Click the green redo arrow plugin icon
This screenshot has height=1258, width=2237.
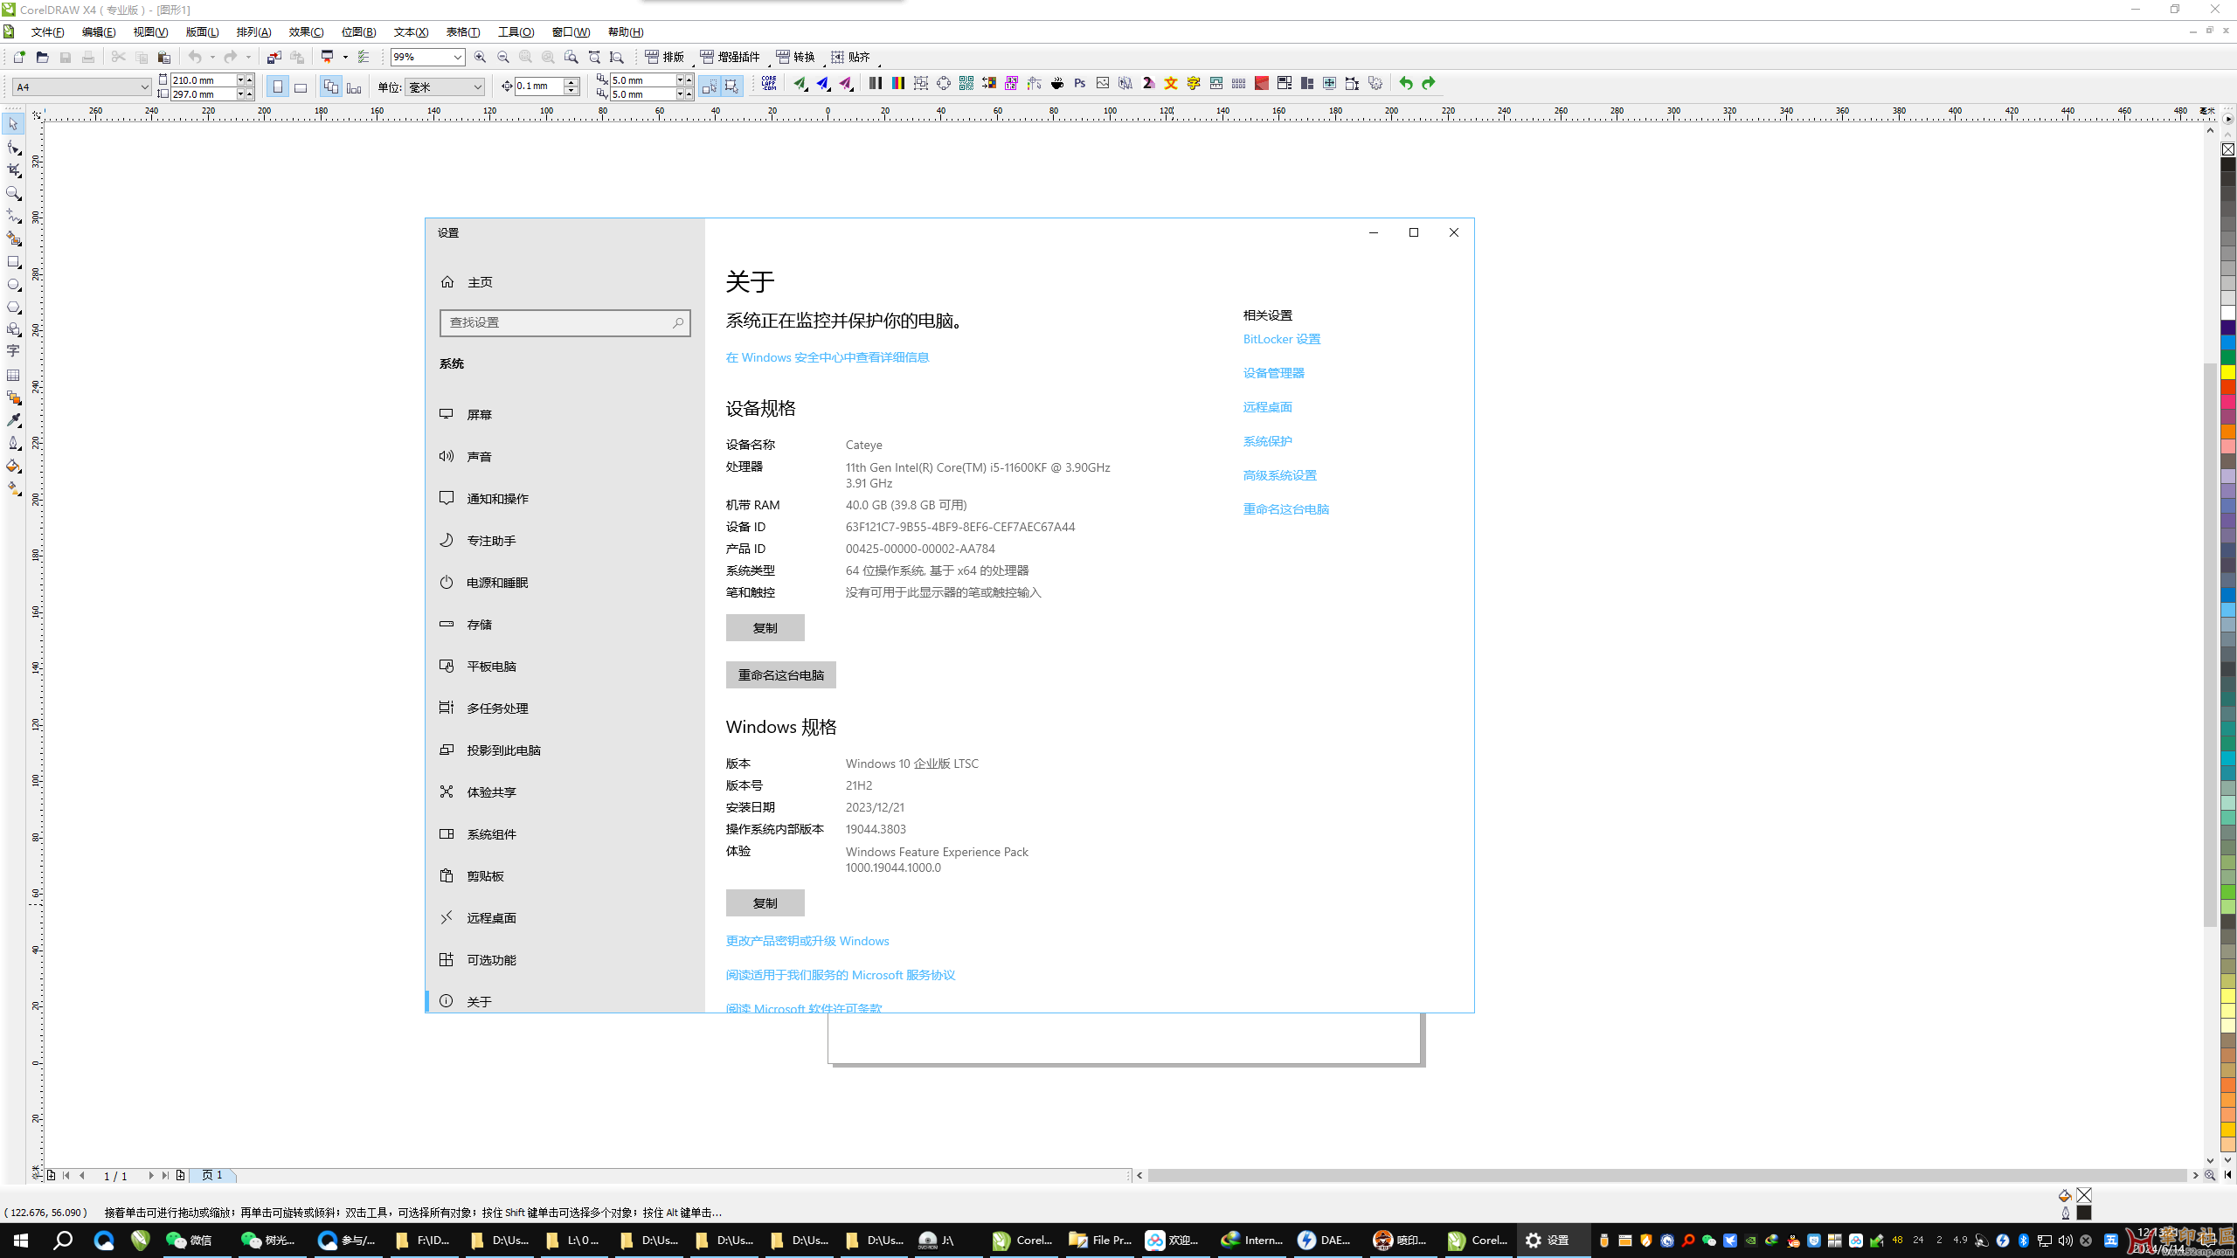(1428, 83)
